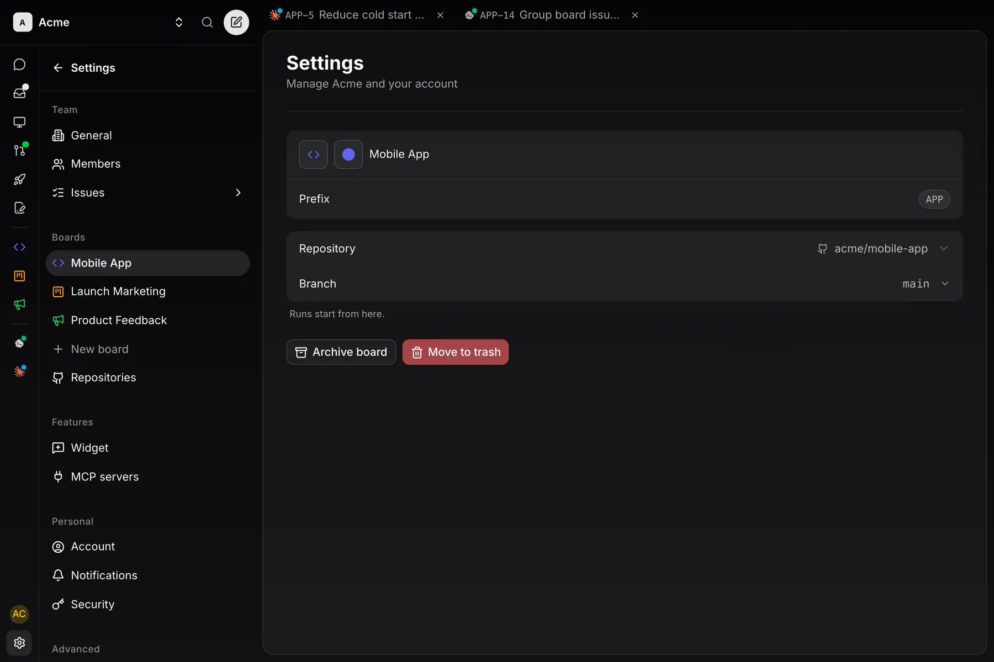Screen dimensions: 994x662
Task: Click the Advanced section label
Action: [76, 649]
